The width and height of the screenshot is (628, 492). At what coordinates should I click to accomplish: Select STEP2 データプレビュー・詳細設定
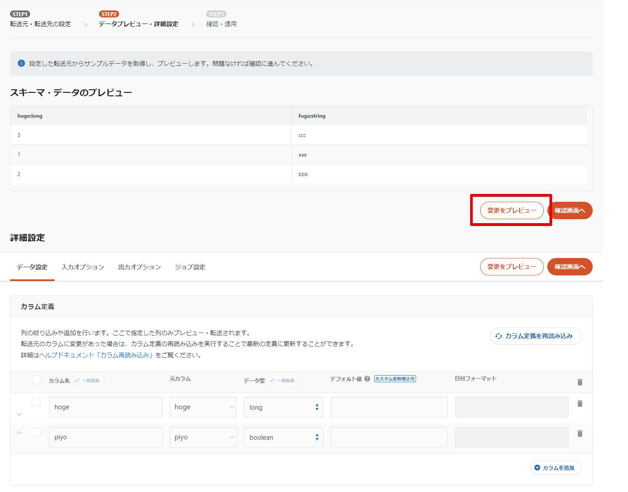coord(138,20)
